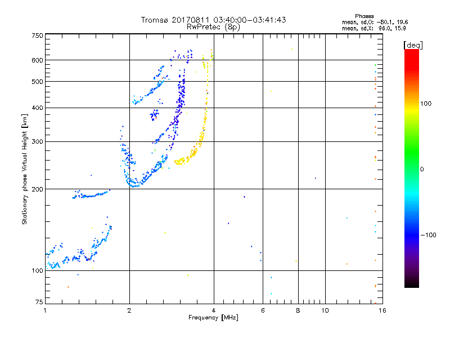Click the y-axis tick label '75'
The width and height of the screenshot is (450, 338).
pyautogui.click(x=39, y=302)
